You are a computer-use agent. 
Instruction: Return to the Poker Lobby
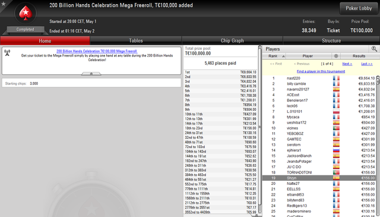coord(359,8)
